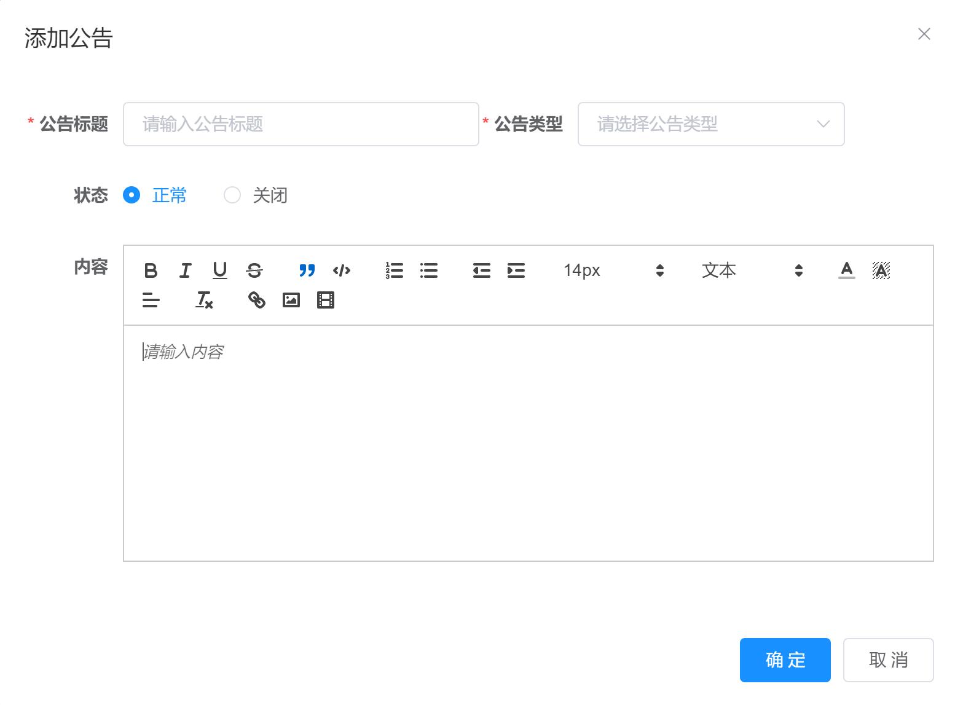This screenshot has height=705, width=955.
Task: Select the 正常 status radio button
Action: [132, 195]
